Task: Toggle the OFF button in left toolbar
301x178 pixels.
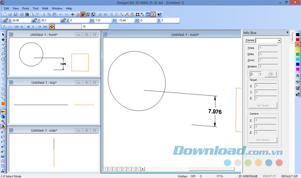Action: point(3,111)
